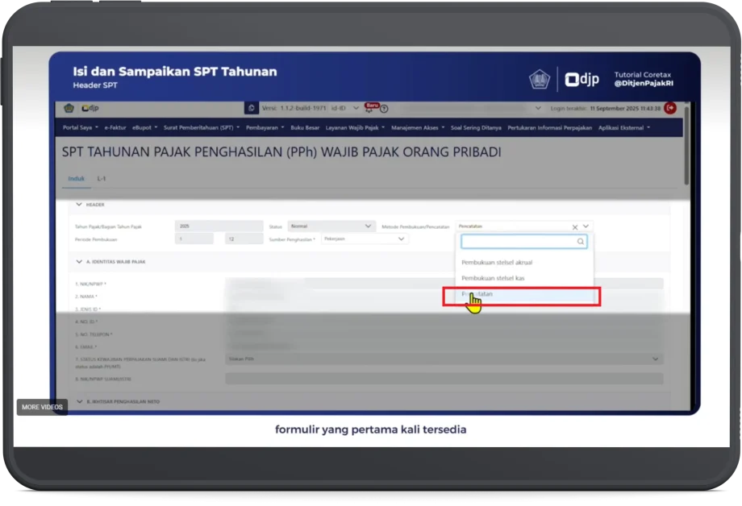Click the role switch icon beside version
This screenshot has height=506, width=742.
coord(252,108)
